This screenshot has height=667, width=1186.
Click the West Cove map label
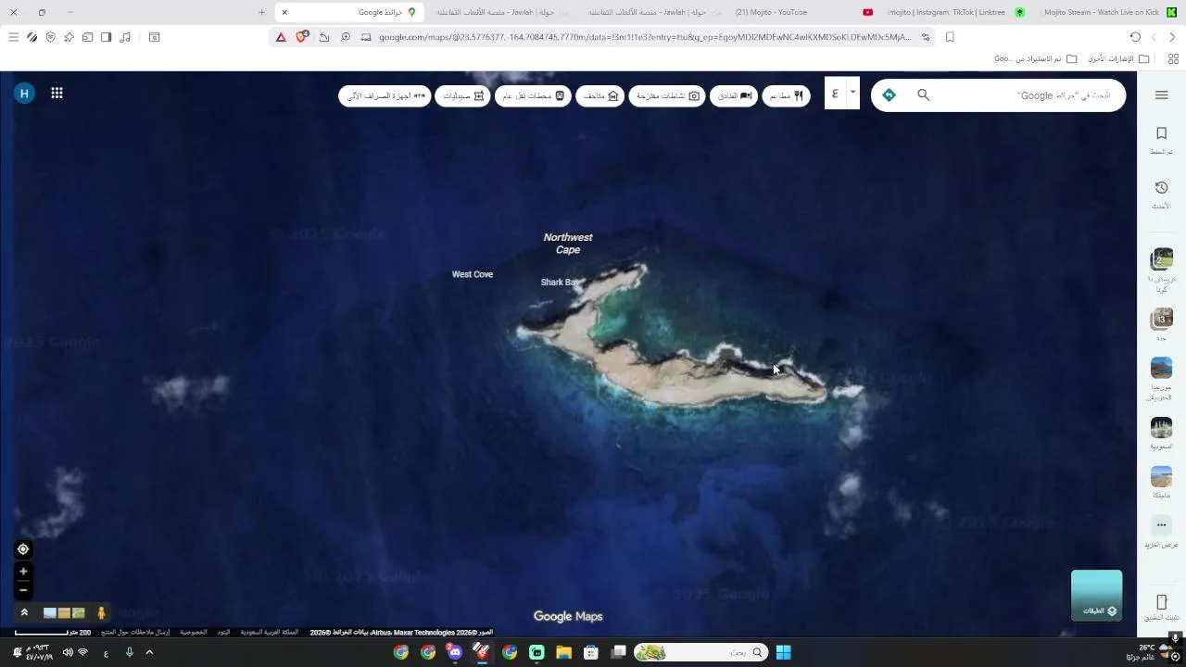[x=473, y=274]
